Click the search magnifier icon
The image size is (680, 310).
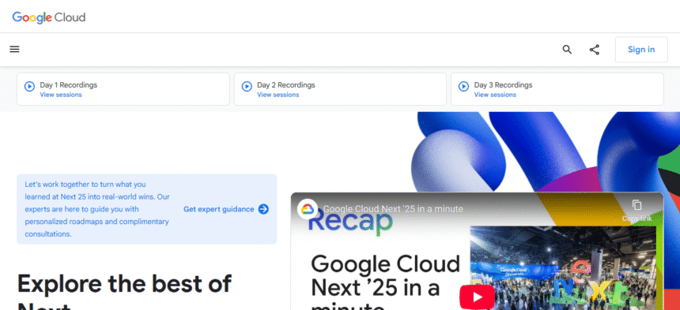(x=567, y=49)
